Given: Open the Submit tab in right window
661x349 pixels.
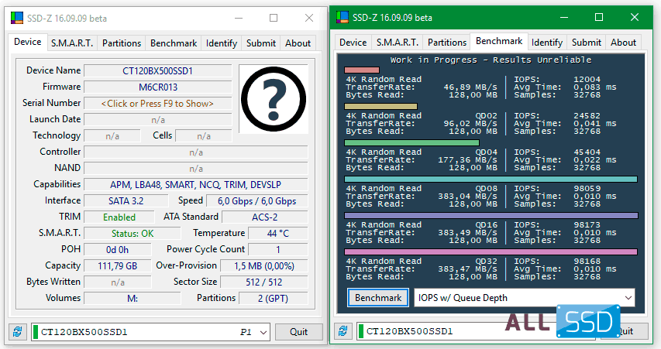Looking at the screenshot, I should pyautogui.click(x=586, y=43).
